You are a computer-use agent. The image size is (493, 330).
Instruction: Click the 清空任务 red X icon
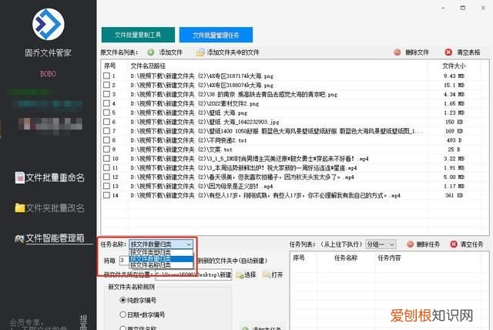click(454, 244)
